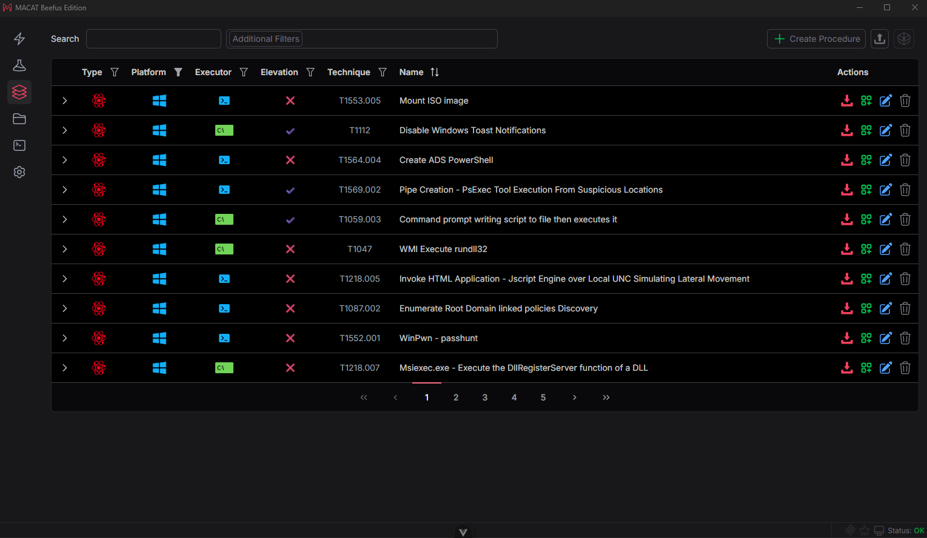Expand the Enumerate Root Domain linked policies row
This screenshot has width=927, height=538.
[x=65, y=308]
